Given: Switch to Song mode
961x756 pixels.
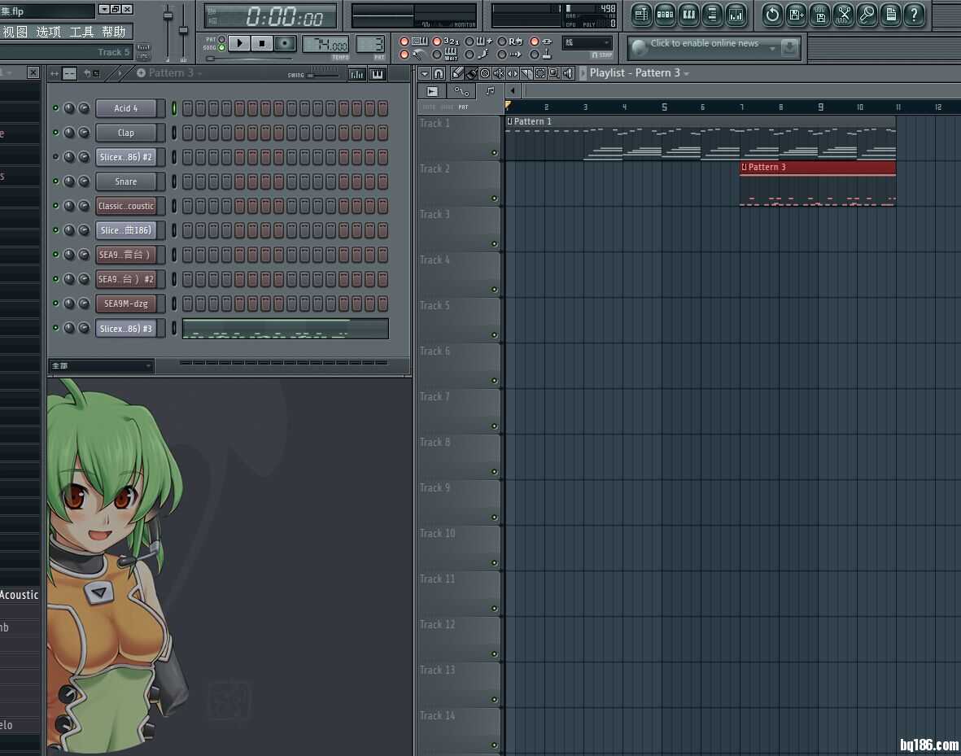Looking at the screenshot, I should click(221, 48).
